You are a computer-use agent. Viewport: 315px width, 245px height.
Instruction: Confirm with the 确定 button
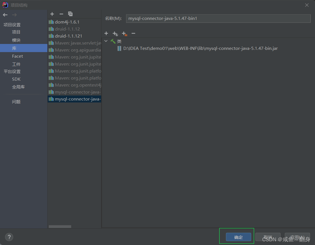click(238, 237)
